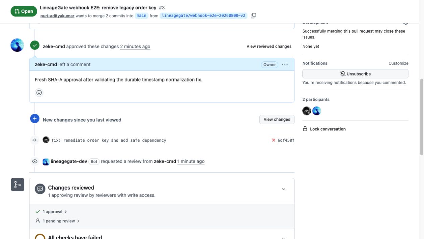Click the page vertical scrollbar

coord(422,117)
